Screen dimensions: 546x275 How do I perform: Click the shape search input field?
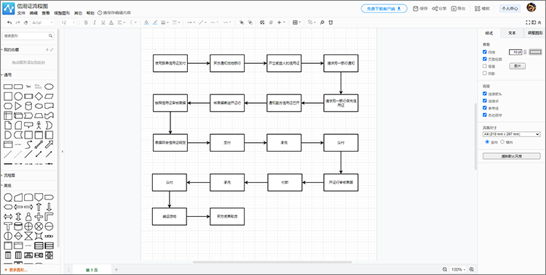(x=28, y=36)
